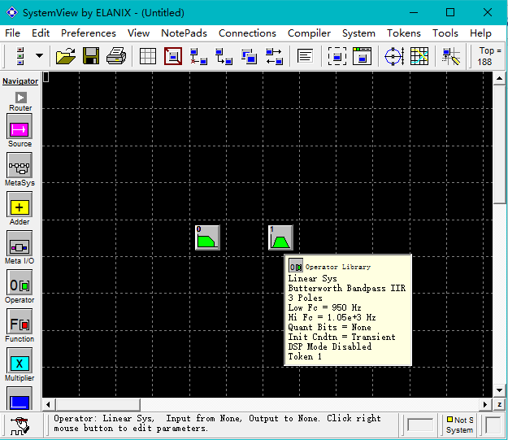This screenshot has height=440, width=508.
Task: Click the running-man run system icon
Action: pyautogui.click(x=20, y=425)
